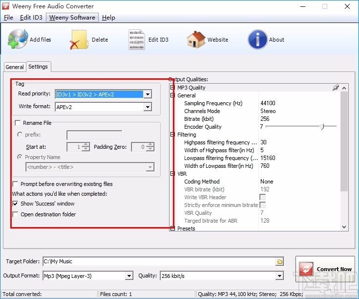Enable Prompt before overwriting existing files
Screen dimensions: 359x299
tap(15, 184)
